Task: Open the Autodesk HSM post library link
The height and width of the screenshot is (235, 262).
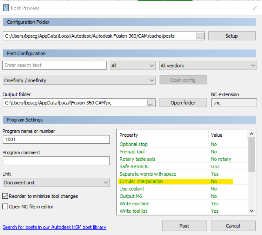Action: pos(54,227)
